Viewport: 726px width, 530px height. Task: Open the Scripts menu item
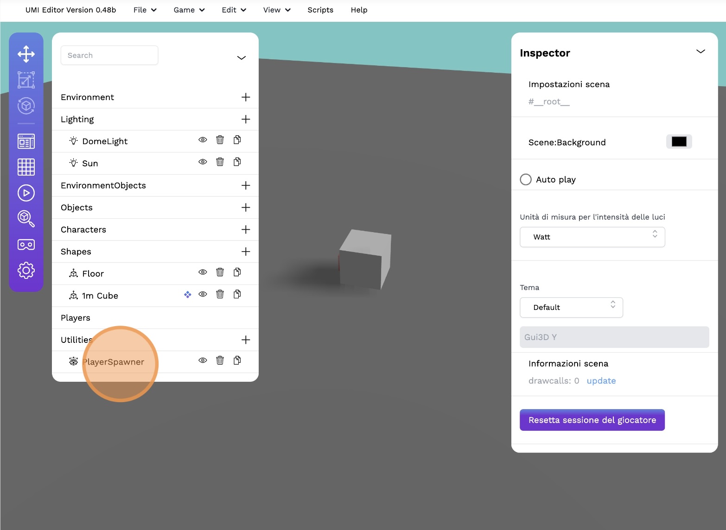[x=320, y=10]
